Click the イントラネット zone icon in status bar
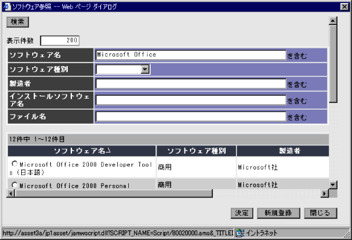 click(240, 233)
